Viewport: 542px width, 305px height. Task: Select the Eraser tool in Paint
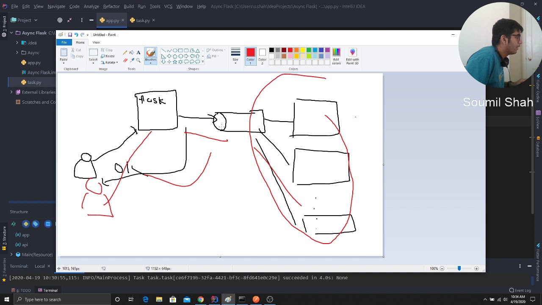point(125,60)
